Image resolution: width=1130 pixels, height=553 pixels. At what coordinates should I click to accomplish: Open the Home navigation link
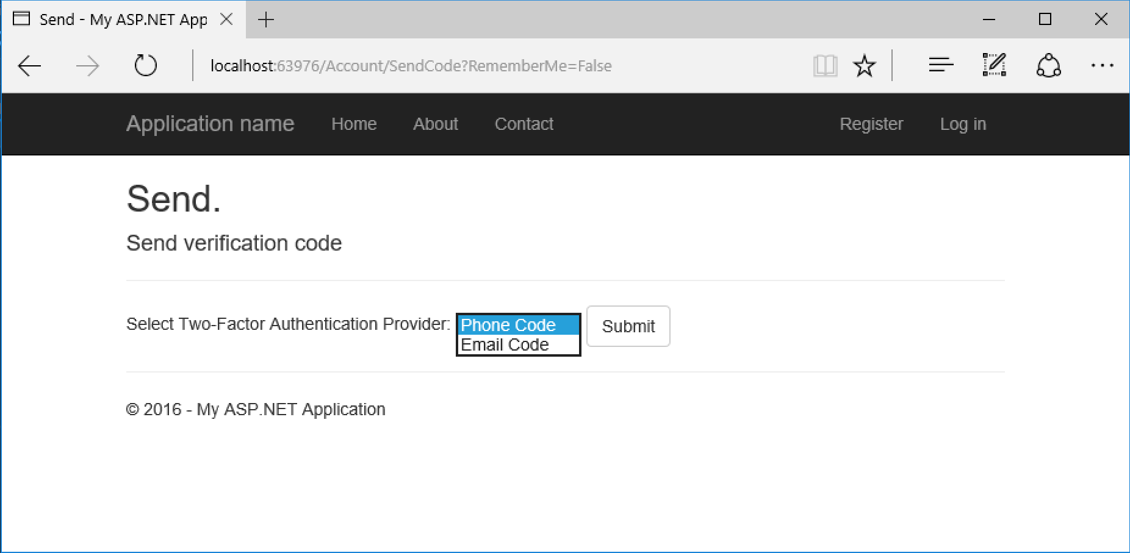[354, 124]
